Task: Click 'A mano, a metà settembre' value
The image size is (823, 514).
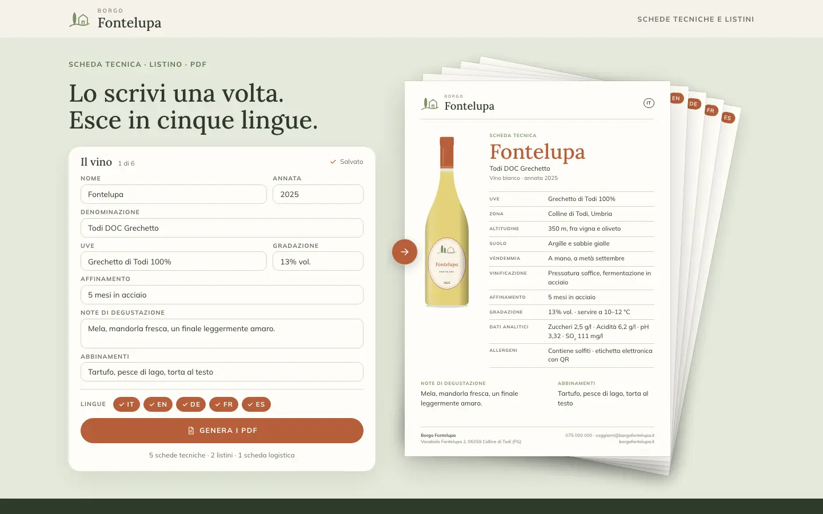Action: click(586, 258)
